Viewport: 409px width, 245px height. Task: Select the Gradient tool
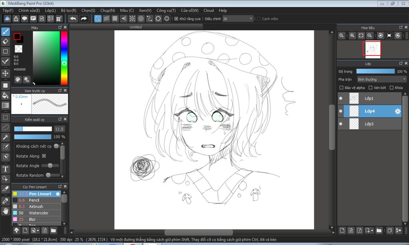pyautogui.click(x=6, y=105)
